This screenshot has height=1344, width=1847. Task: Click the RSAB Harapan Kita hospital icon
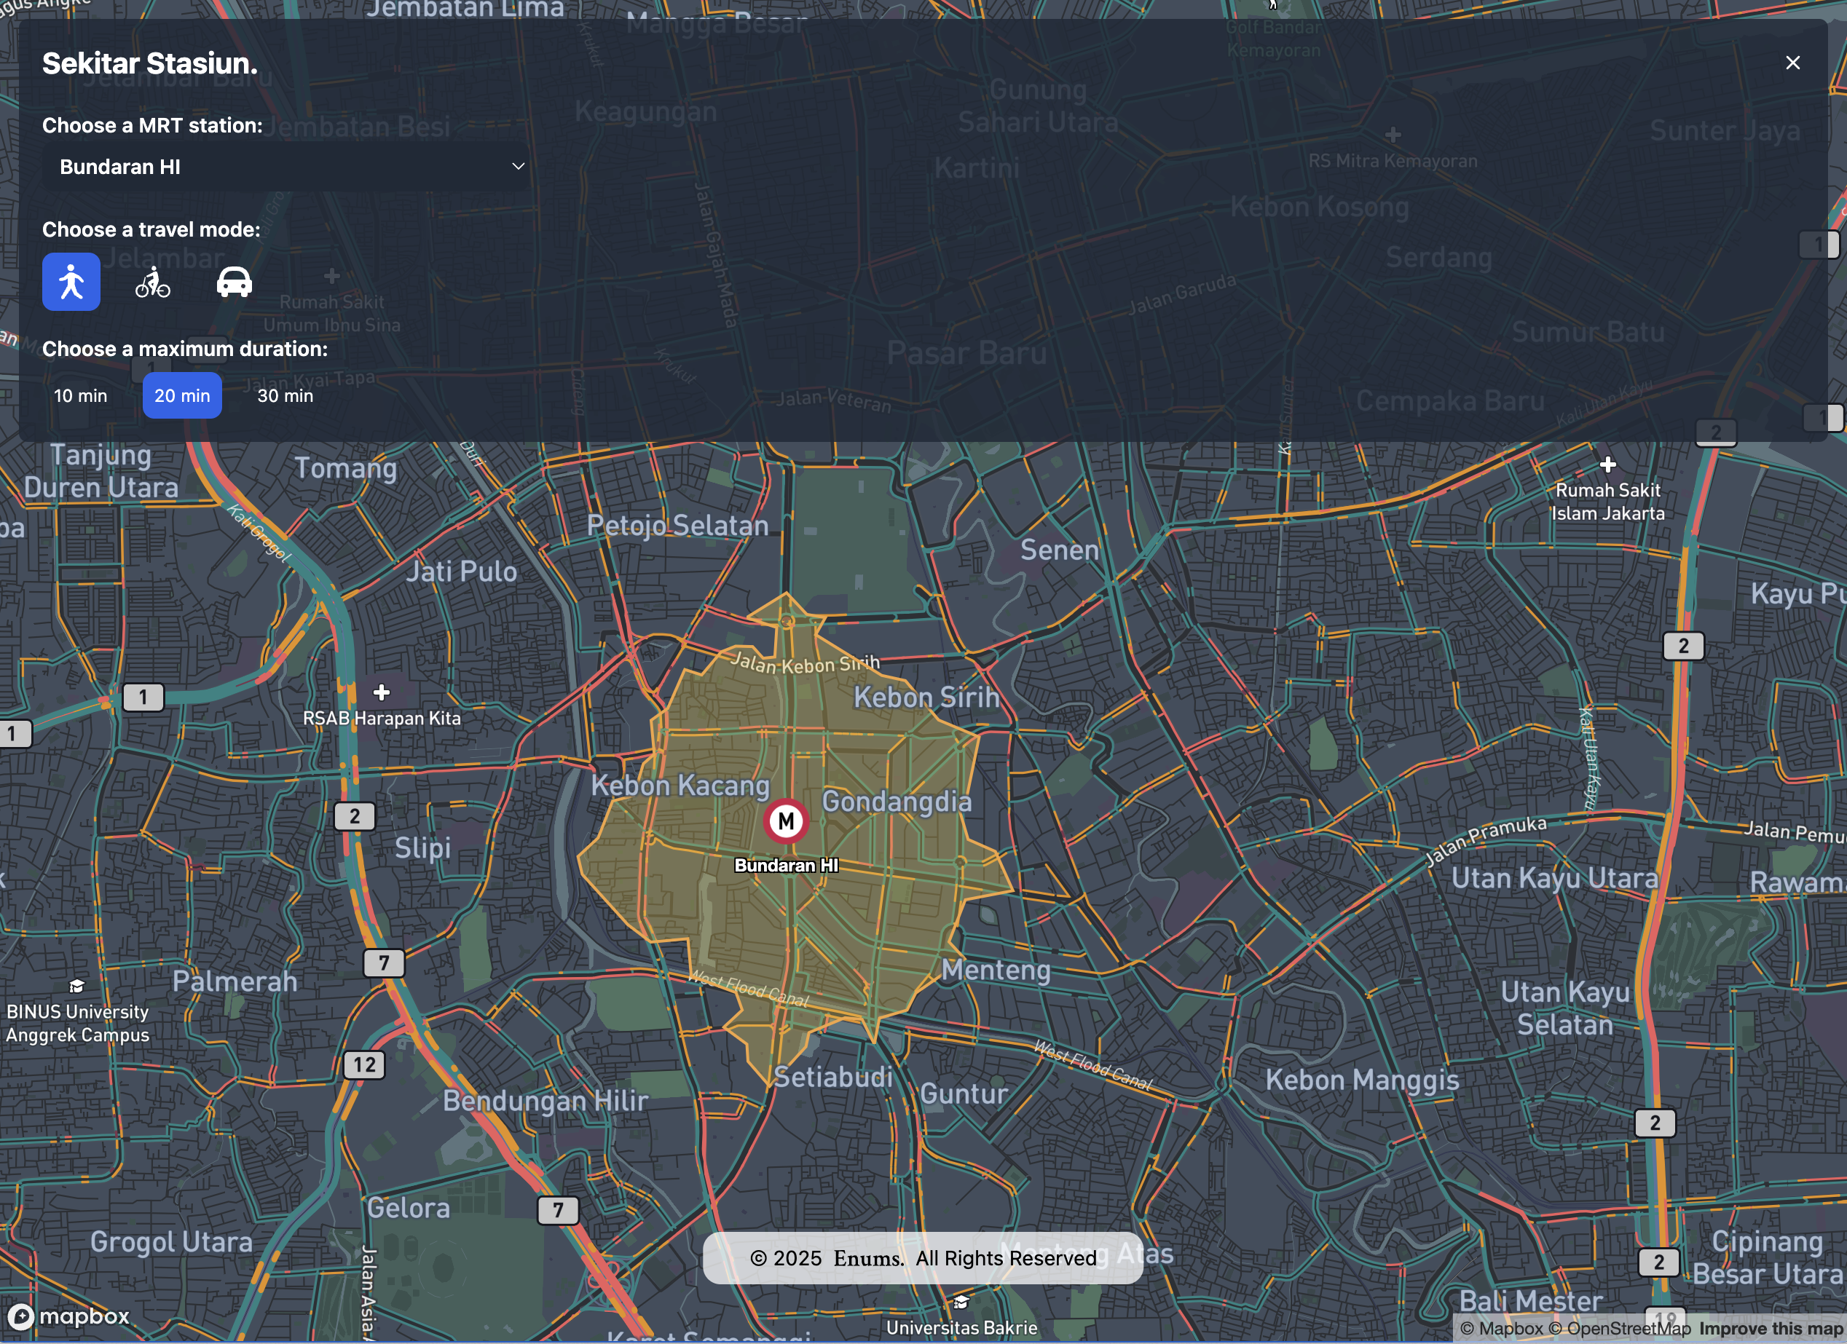pos(381,693)
